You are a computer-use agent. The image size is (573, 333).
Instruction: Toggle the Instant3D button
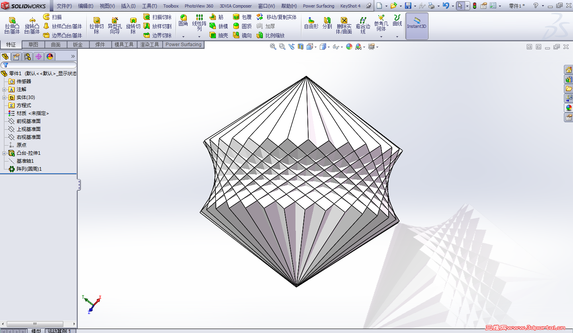point(417,26)
